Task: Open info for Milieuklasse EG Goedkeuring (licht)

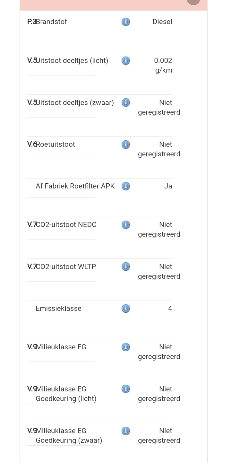Action: click(x=126, y=389)
